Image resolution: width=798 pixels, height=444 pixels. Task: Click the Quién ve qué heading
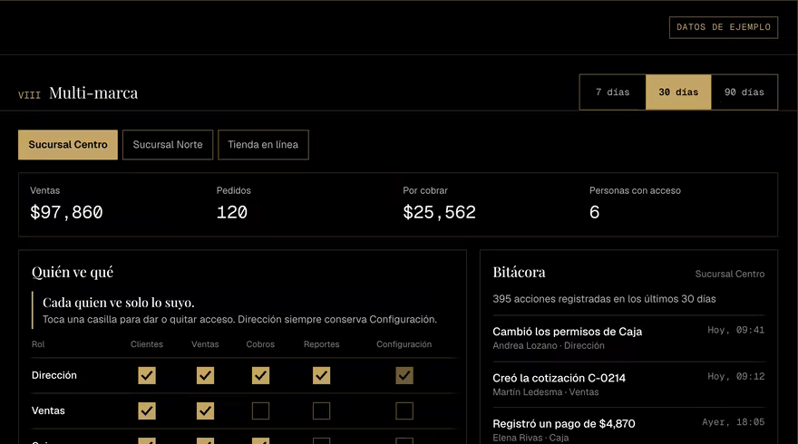[x=73, y=272]
